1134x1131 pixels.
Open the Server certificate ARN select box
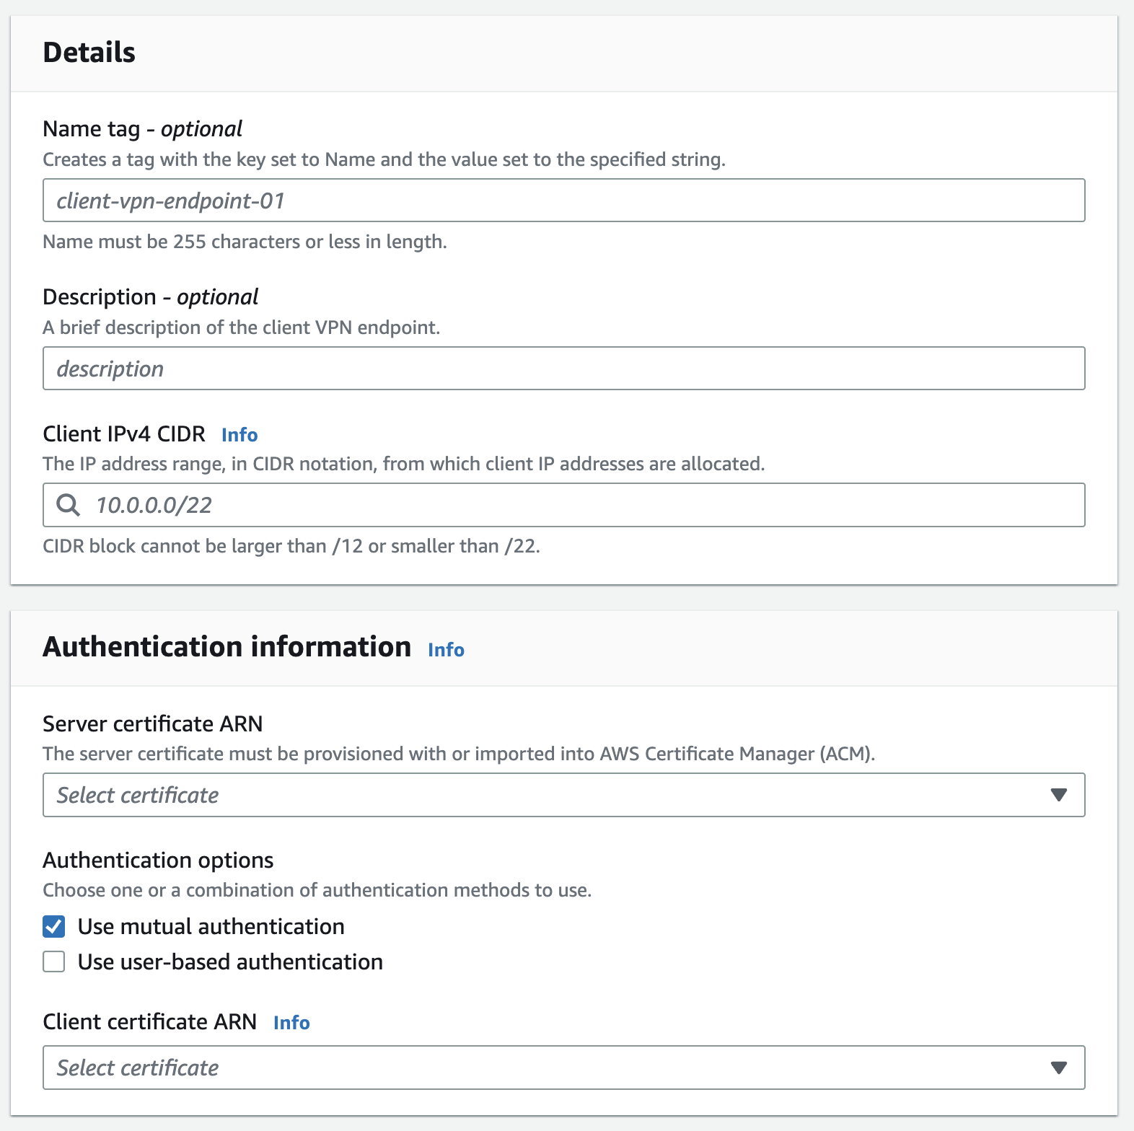[548, 795]
